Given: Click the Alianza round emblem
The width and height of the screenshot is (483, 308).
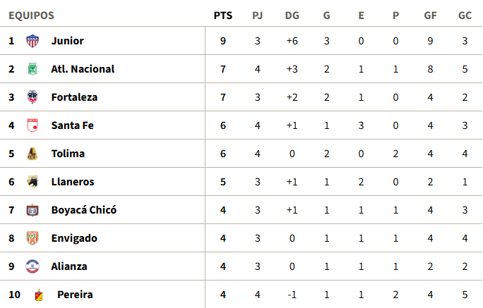Looking at the screenshot, I should [x=32, y=266].
